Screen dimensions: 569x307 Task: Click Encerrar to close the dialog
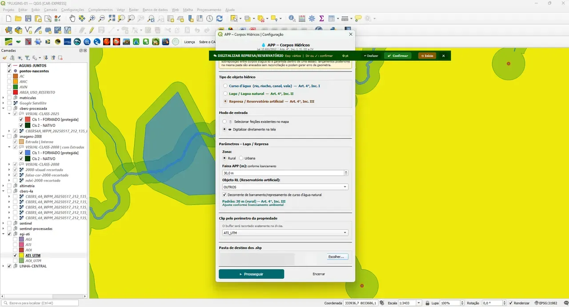tap(319, 274)
